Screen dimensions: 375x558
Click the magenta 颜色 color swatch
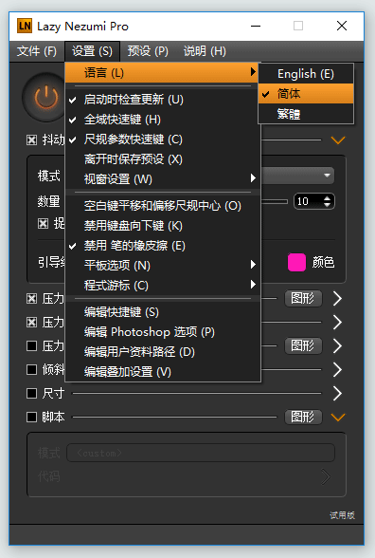(296, 262)
